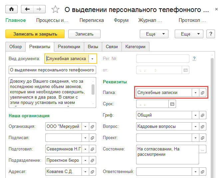The height and width of the screenshot is (178, 219).
Task: Open calendar for the 'от' date field
Action: pos(185,70)
